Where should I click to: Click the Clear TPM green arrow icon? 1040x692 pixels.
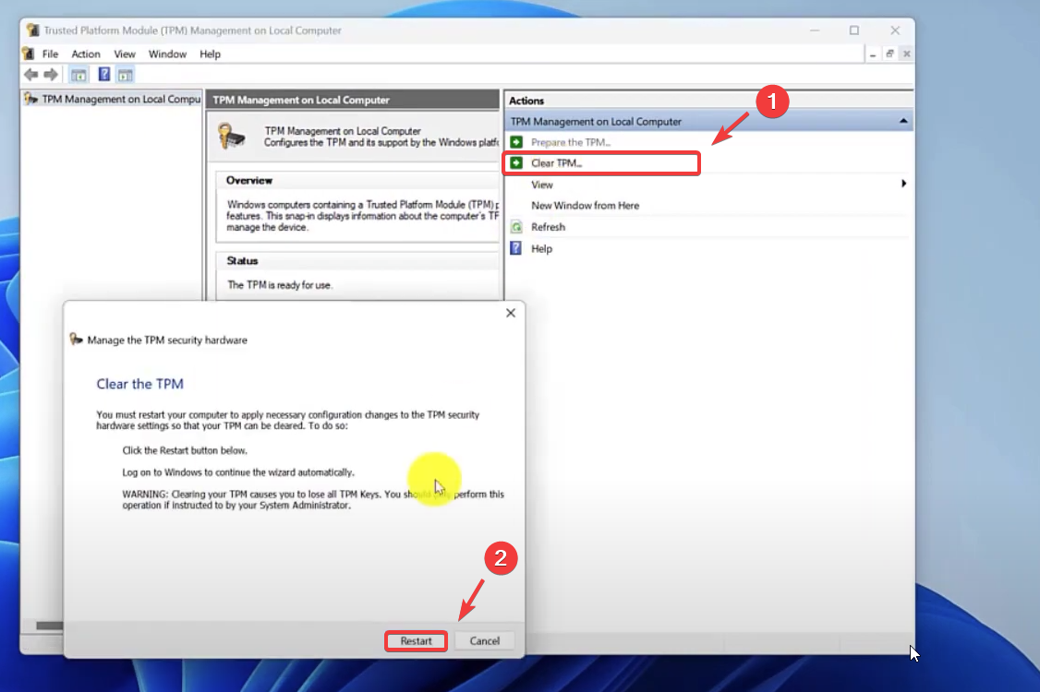(516, 163)
